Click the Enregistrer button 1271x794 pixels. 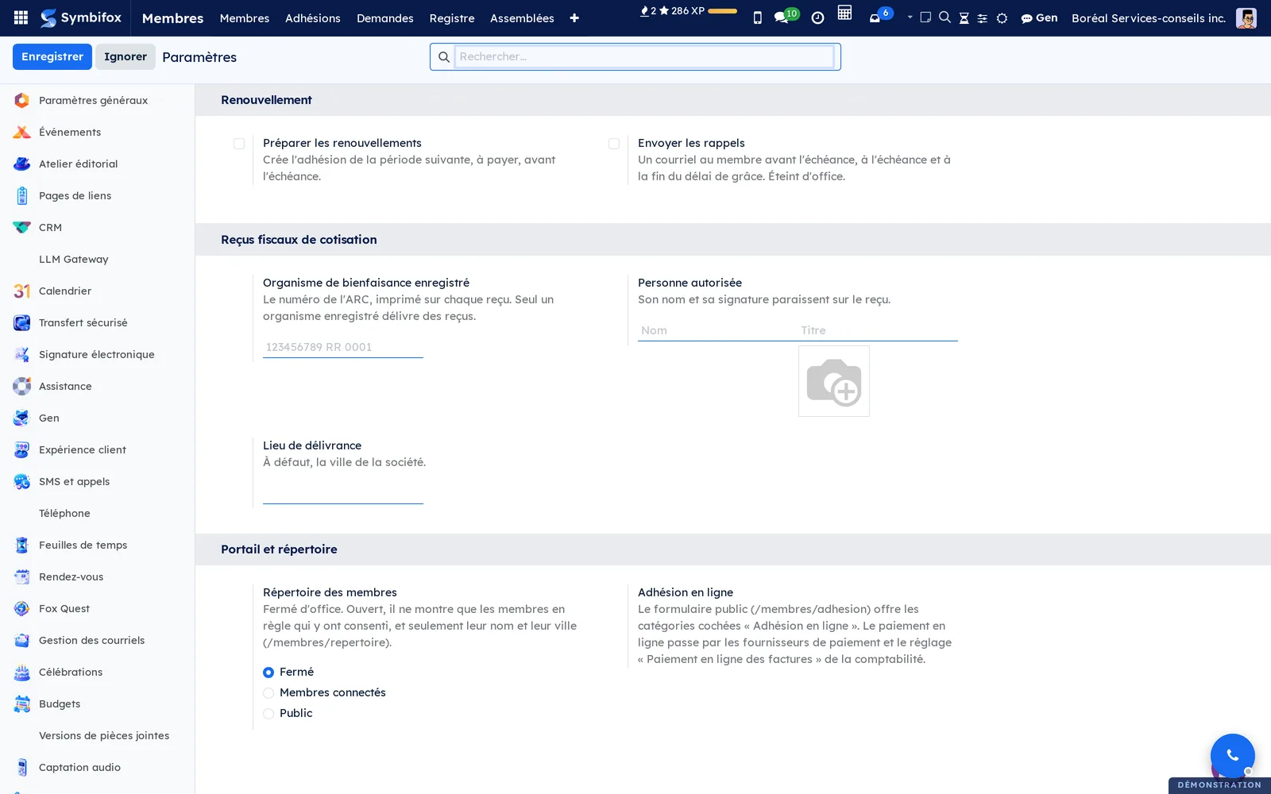pyautogui.click(x=52, y=56)
